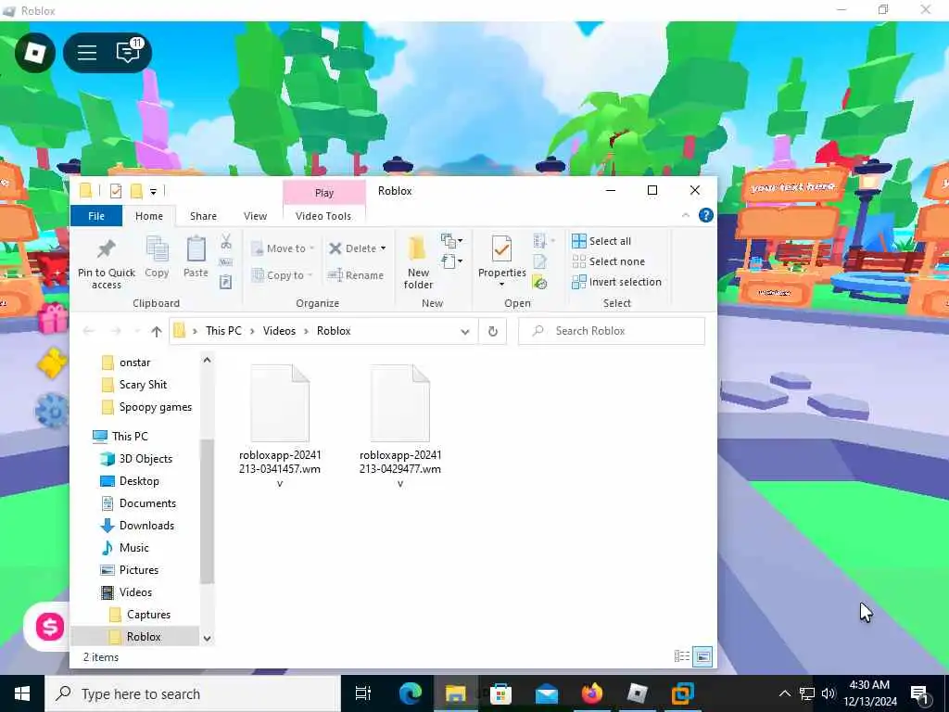
Task: Show hidden system tray icons
Action: [784, 693]
